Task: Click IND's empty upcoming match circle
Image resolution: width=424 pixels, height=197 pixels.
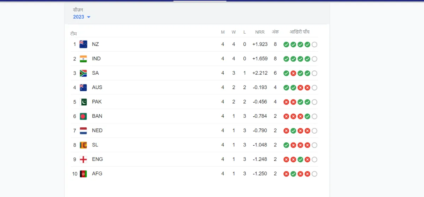Action: pyautogui.click(x=314, y=59)
